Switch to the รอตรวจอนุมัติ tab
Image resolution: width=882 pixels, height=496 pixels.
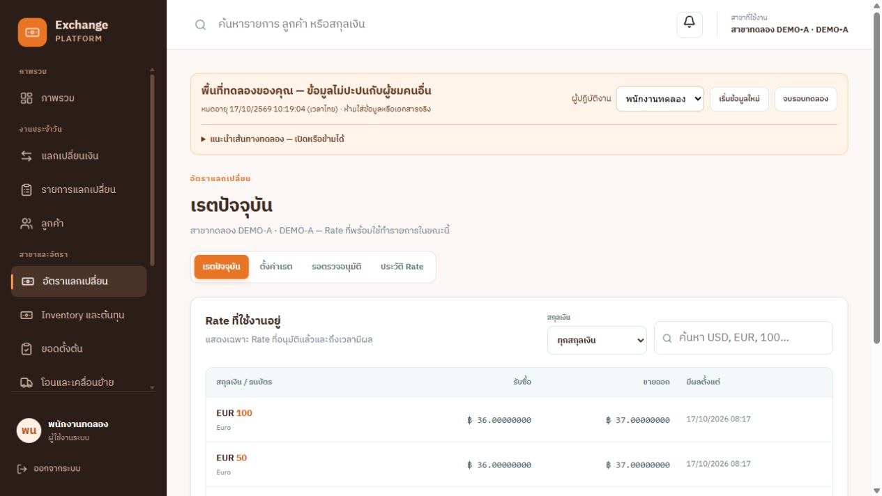337,267
